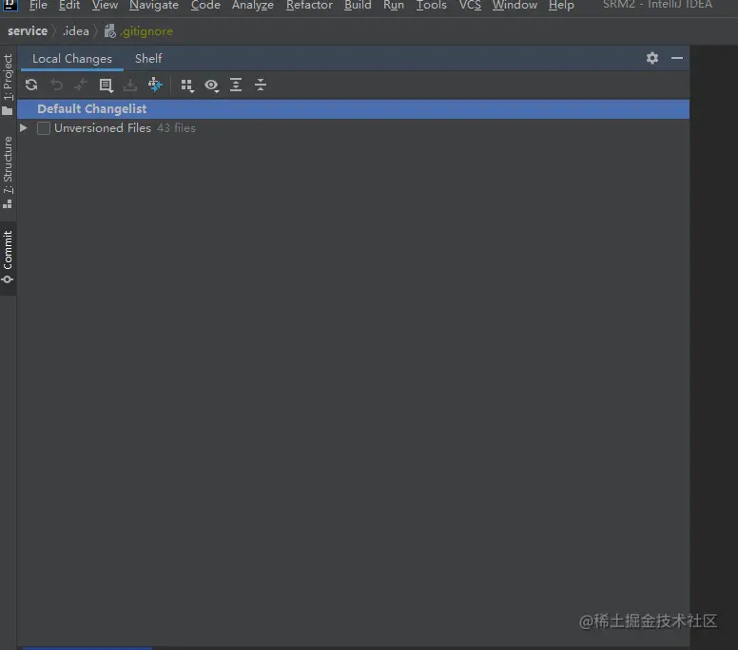Image resolution: width=738 pixels, height=650 pixels.
Task: Click the IntelliJ IDEA app logo
Action: pos(10,5)
